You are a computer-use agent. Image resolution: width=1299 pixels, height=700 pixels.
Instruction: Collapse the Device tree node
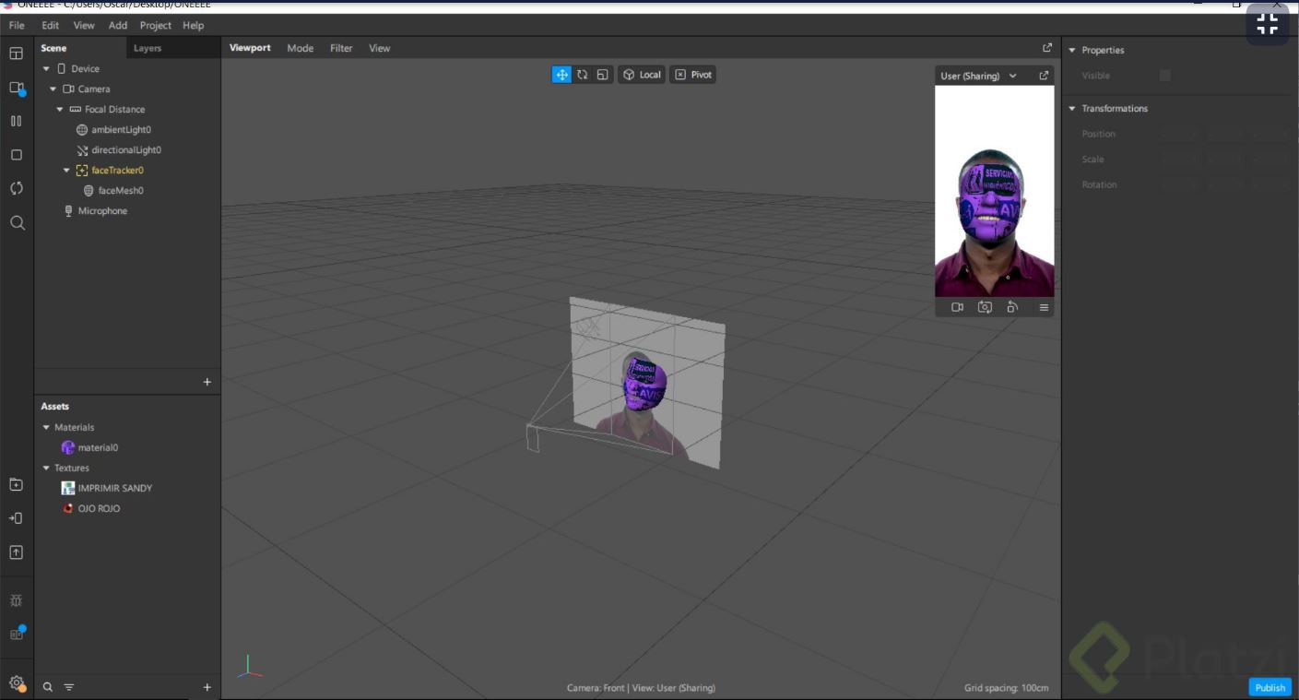46,69
